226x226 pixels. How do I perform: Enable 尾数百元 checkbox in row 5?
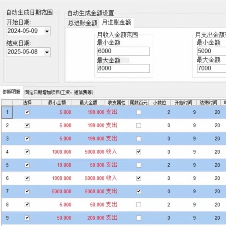pyautogui.click(x=139, y=165)
